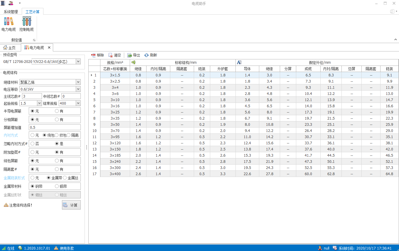Select 挤包 for 内衬方式

[57, 135]
